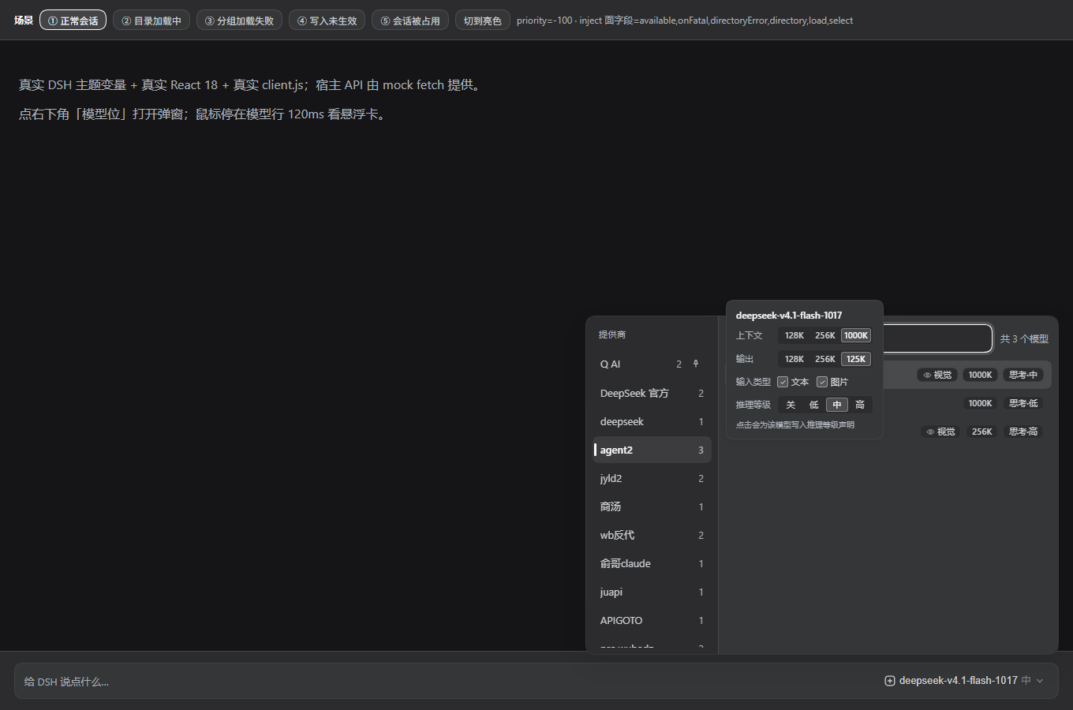Choose 128K for 输出

pos(794,359)
